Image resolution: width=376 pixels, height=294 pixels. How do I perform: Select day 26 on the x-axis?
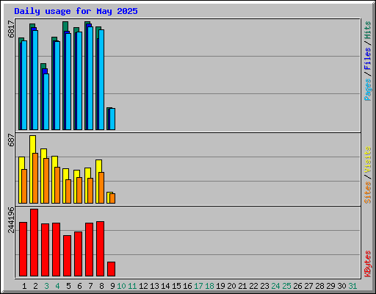coord(297,286)
